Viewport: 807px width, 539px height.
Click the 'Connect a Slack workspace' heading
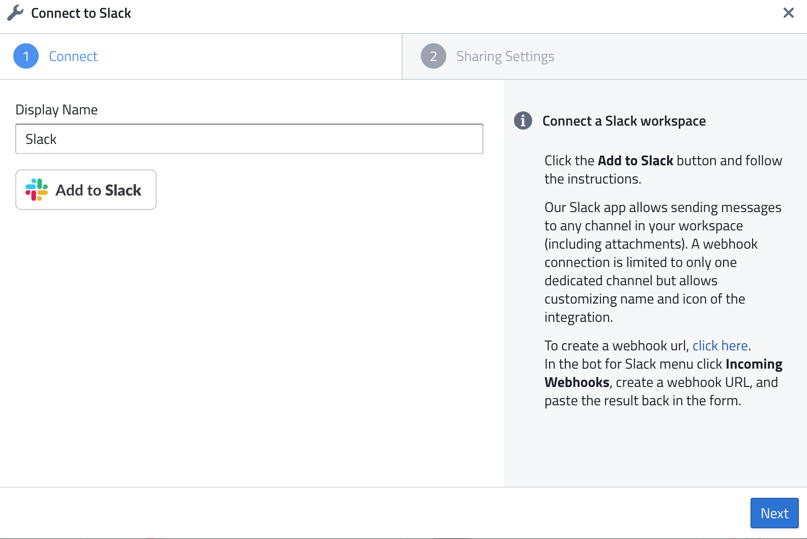[624, 121]
